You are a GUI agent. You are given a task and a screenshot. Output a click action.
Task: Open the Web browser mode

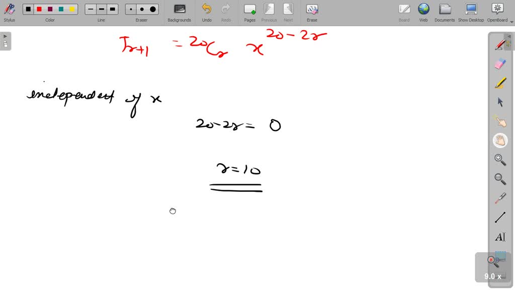(x=423, y=13)
